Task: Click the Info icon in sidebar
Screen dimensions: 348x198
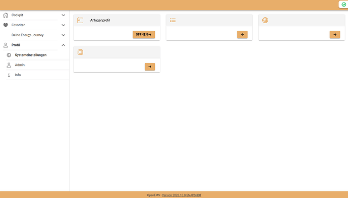Action: tap(9, 75)
